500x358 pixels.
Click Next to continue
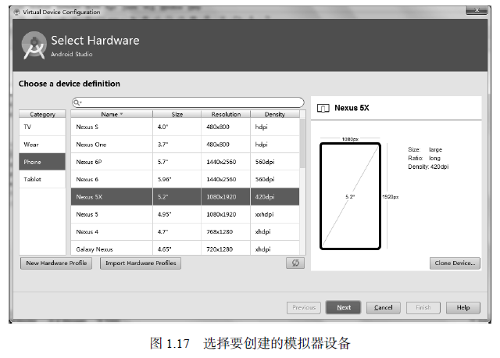[x=344, y=308]
